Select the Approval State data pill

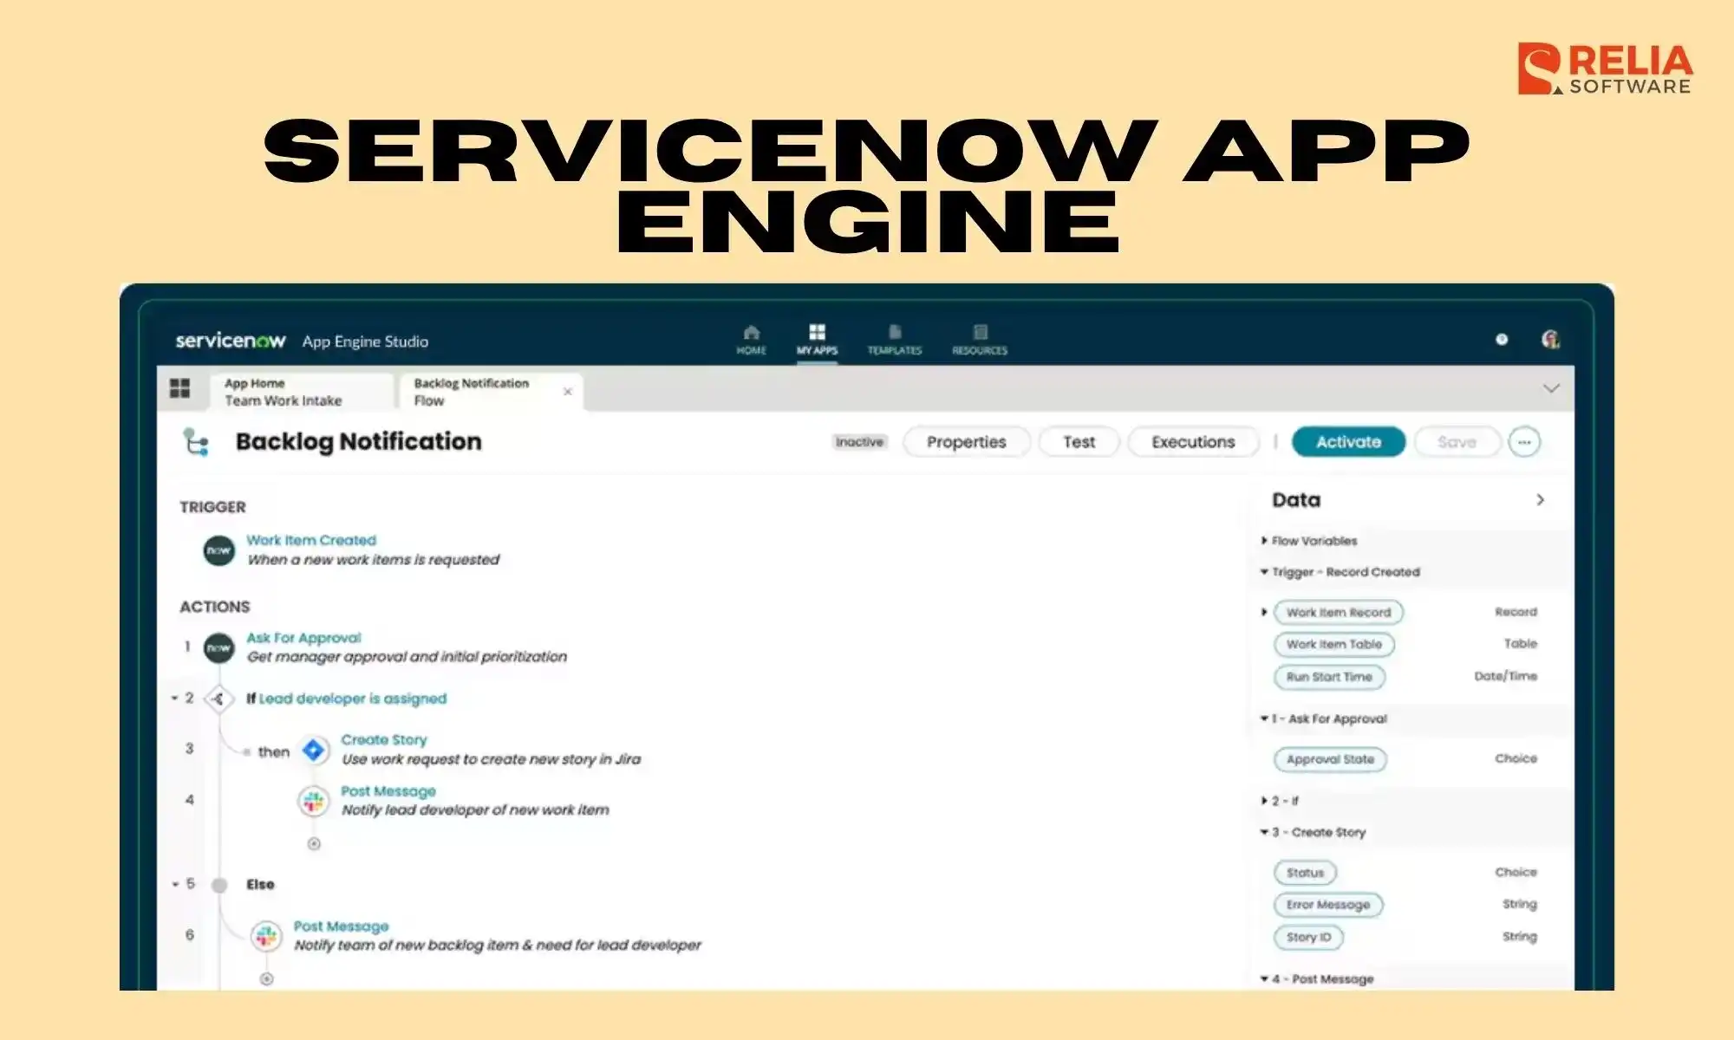pos(1330,759)
